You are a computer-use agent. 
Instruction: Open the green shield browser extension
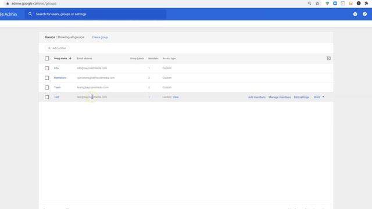point(327,3)
